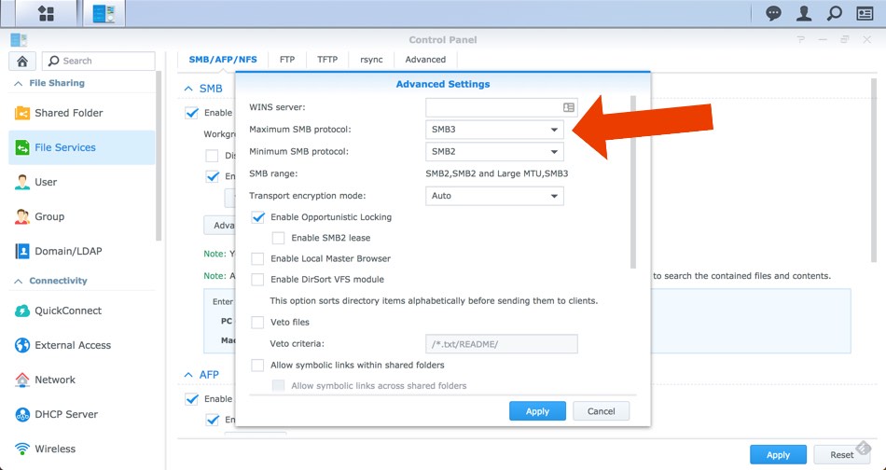Toggle the AFP Enable checkbox

click(192, 399)
